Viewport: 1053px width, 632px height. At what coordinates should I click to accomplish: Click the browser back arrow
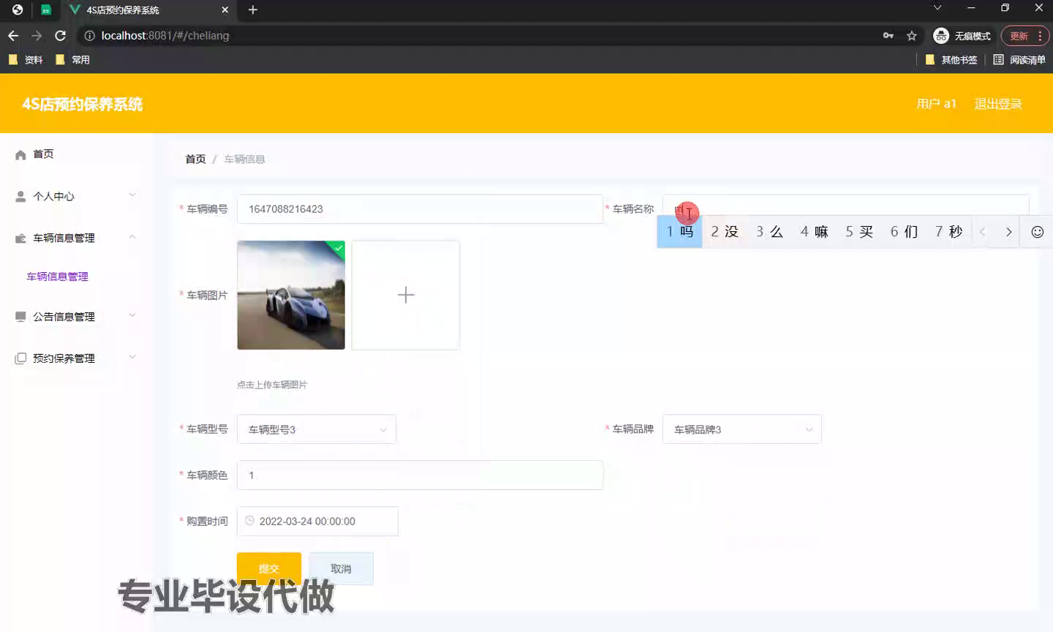[x=13, y=36]
